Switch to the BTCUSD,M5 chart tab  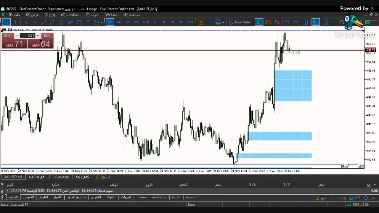point(61,177)
